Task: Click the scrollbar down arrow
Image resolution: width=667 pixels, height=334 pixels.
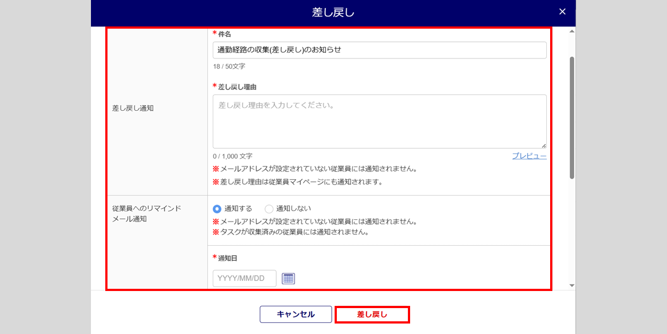Action: coord(572,285)
